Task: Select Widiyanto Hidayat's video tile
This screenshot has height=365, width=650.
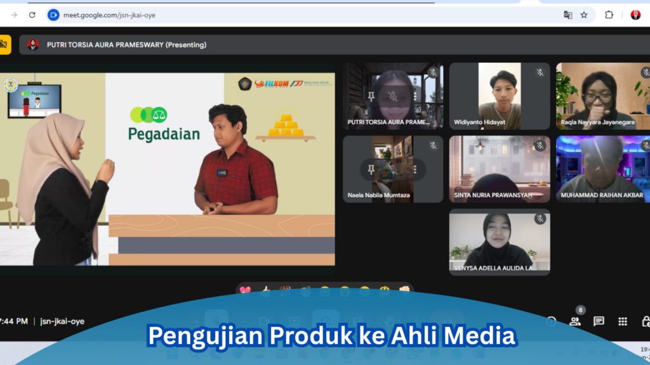Action: 499,96
